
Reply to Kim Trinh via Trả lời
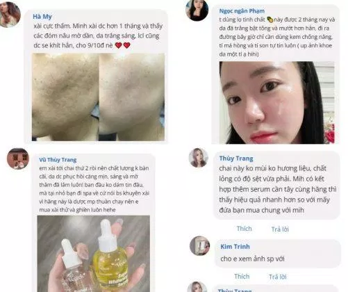[278, 277]
